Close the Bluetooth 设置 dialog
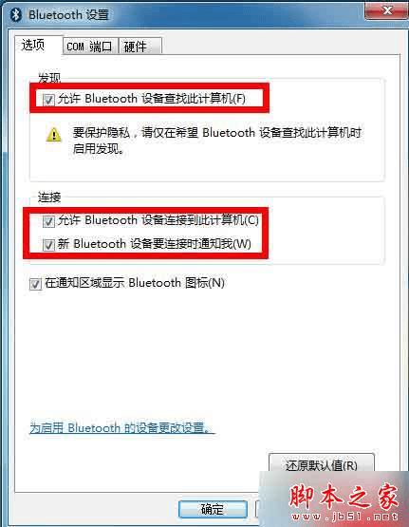Viewport: 409px width, 527px height. [387, 11]
